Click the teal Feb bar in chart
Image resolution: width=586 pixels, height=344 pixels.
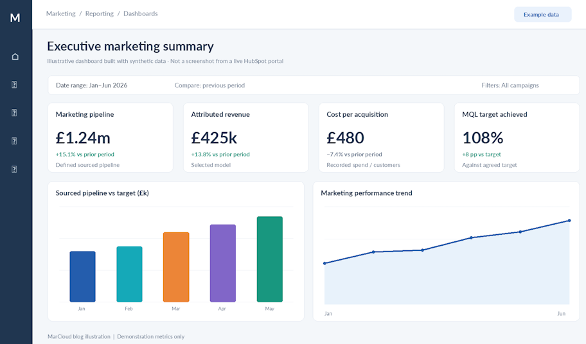[129, 274]
